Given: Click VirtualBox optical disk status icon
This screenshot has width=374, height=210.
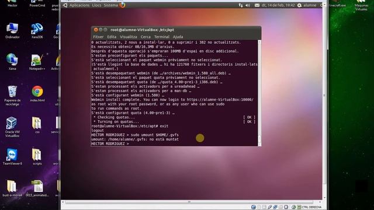Looking at the screenshot, I should (259, 207).
